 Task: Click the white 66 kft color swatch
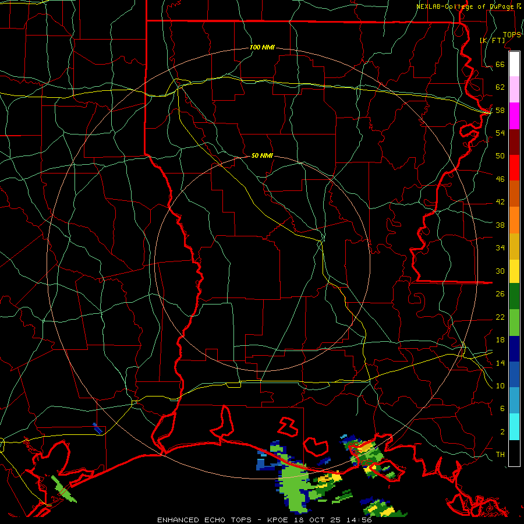point(514,64)
